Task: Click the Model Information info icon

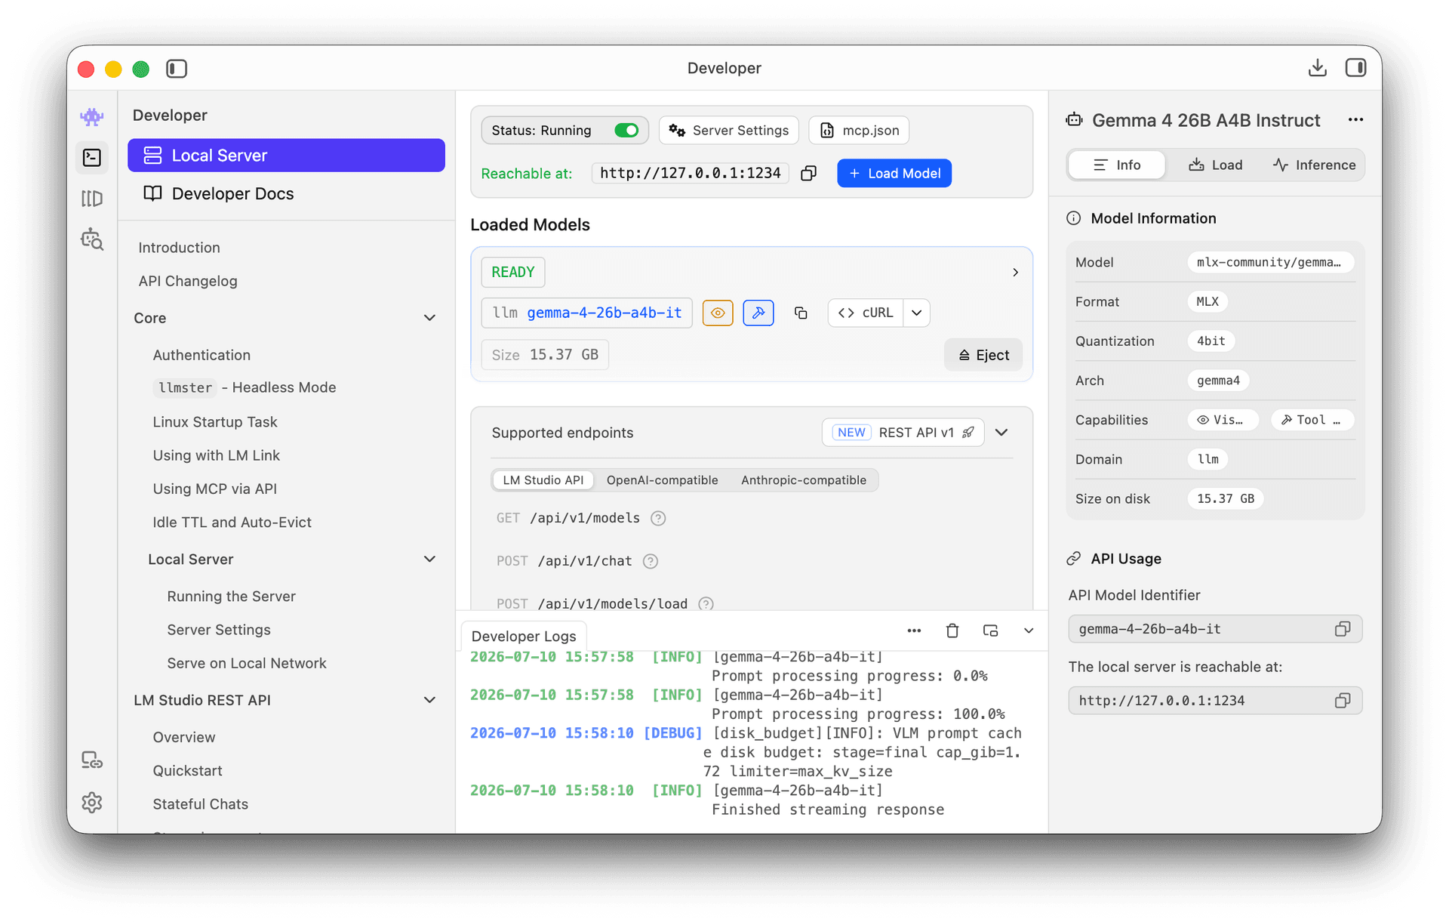Action: (1073, 218)
